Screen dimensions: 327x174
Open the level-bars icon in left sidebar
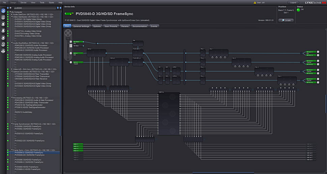(x=3, y=44)
